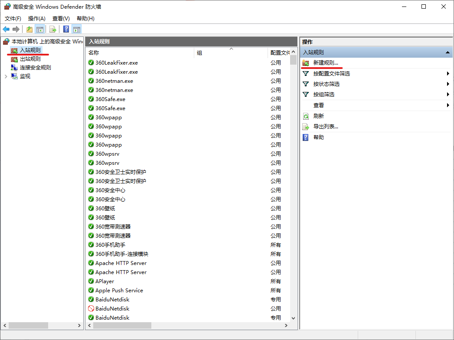Expand the 监视 tree node
Viewport: 454px width, 340px height.
[6, 76]
